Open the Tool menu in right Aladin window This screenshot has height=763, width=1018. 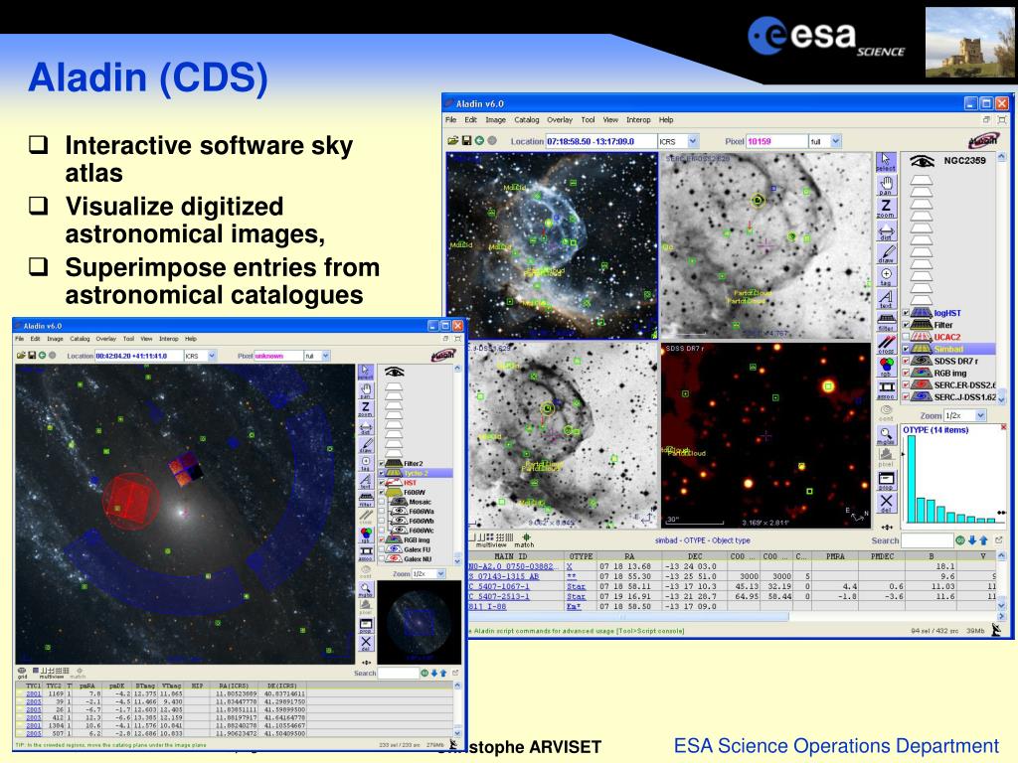click(588, 120)
